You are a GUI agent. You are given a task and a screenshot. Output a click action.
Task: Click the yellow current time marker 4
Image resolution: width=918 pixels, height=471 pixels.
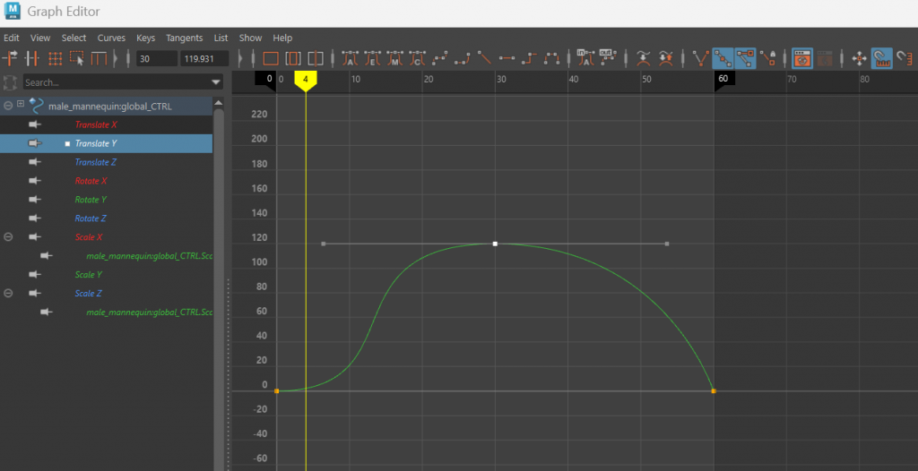(306, 81)
